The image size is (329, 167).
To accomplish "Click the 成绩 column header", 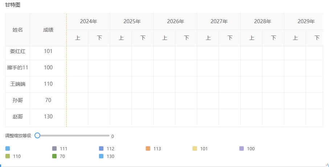I will [x=48, y=30].
